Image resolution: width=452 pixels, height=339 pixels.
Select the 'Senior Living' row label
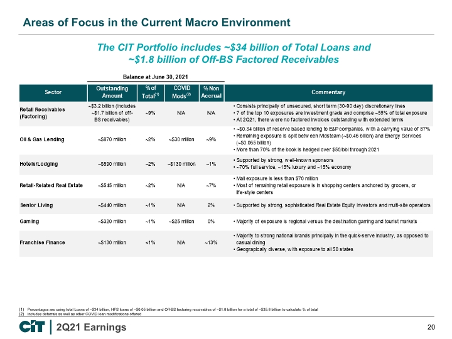coord(36,205)
